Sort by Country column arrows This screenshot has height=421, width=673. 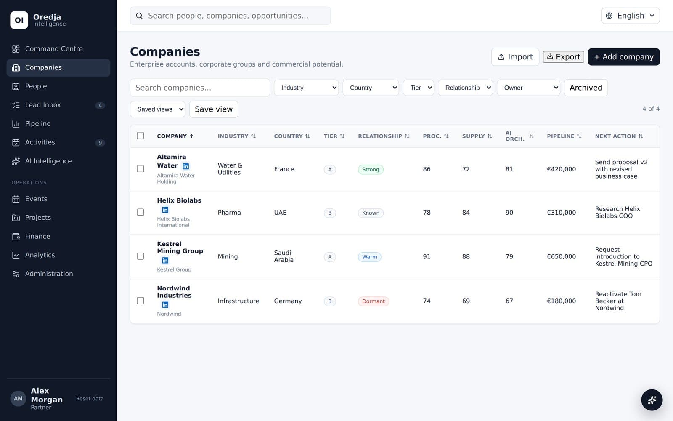[307, 136]
